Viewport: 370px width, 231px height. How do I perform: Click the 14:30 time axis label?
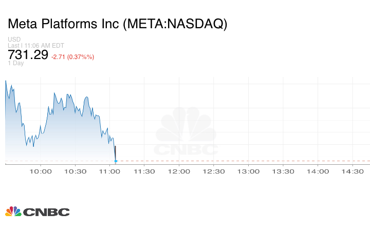(x=354, y=171)
